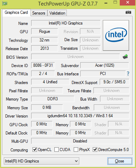Click the Default Clock row Shader N/A field
Screen dimensions: 136x168
tap(119, 133)
